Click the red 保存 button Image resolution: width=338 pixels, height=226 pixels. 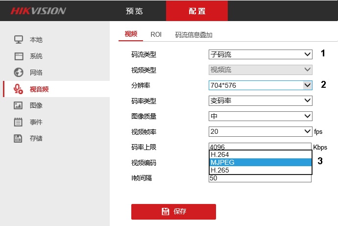coord(173,211)
